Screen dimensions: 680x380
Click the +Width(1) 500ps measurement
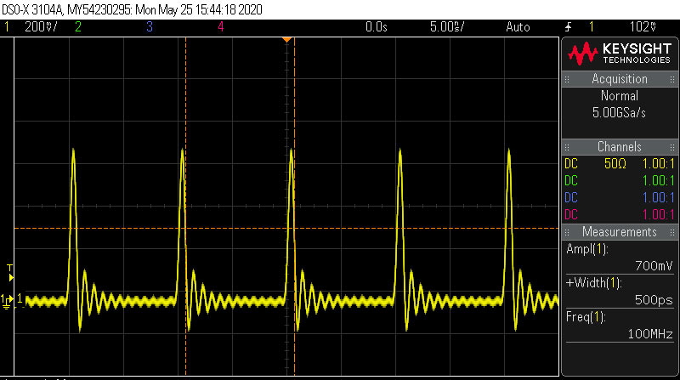point(620,292)
